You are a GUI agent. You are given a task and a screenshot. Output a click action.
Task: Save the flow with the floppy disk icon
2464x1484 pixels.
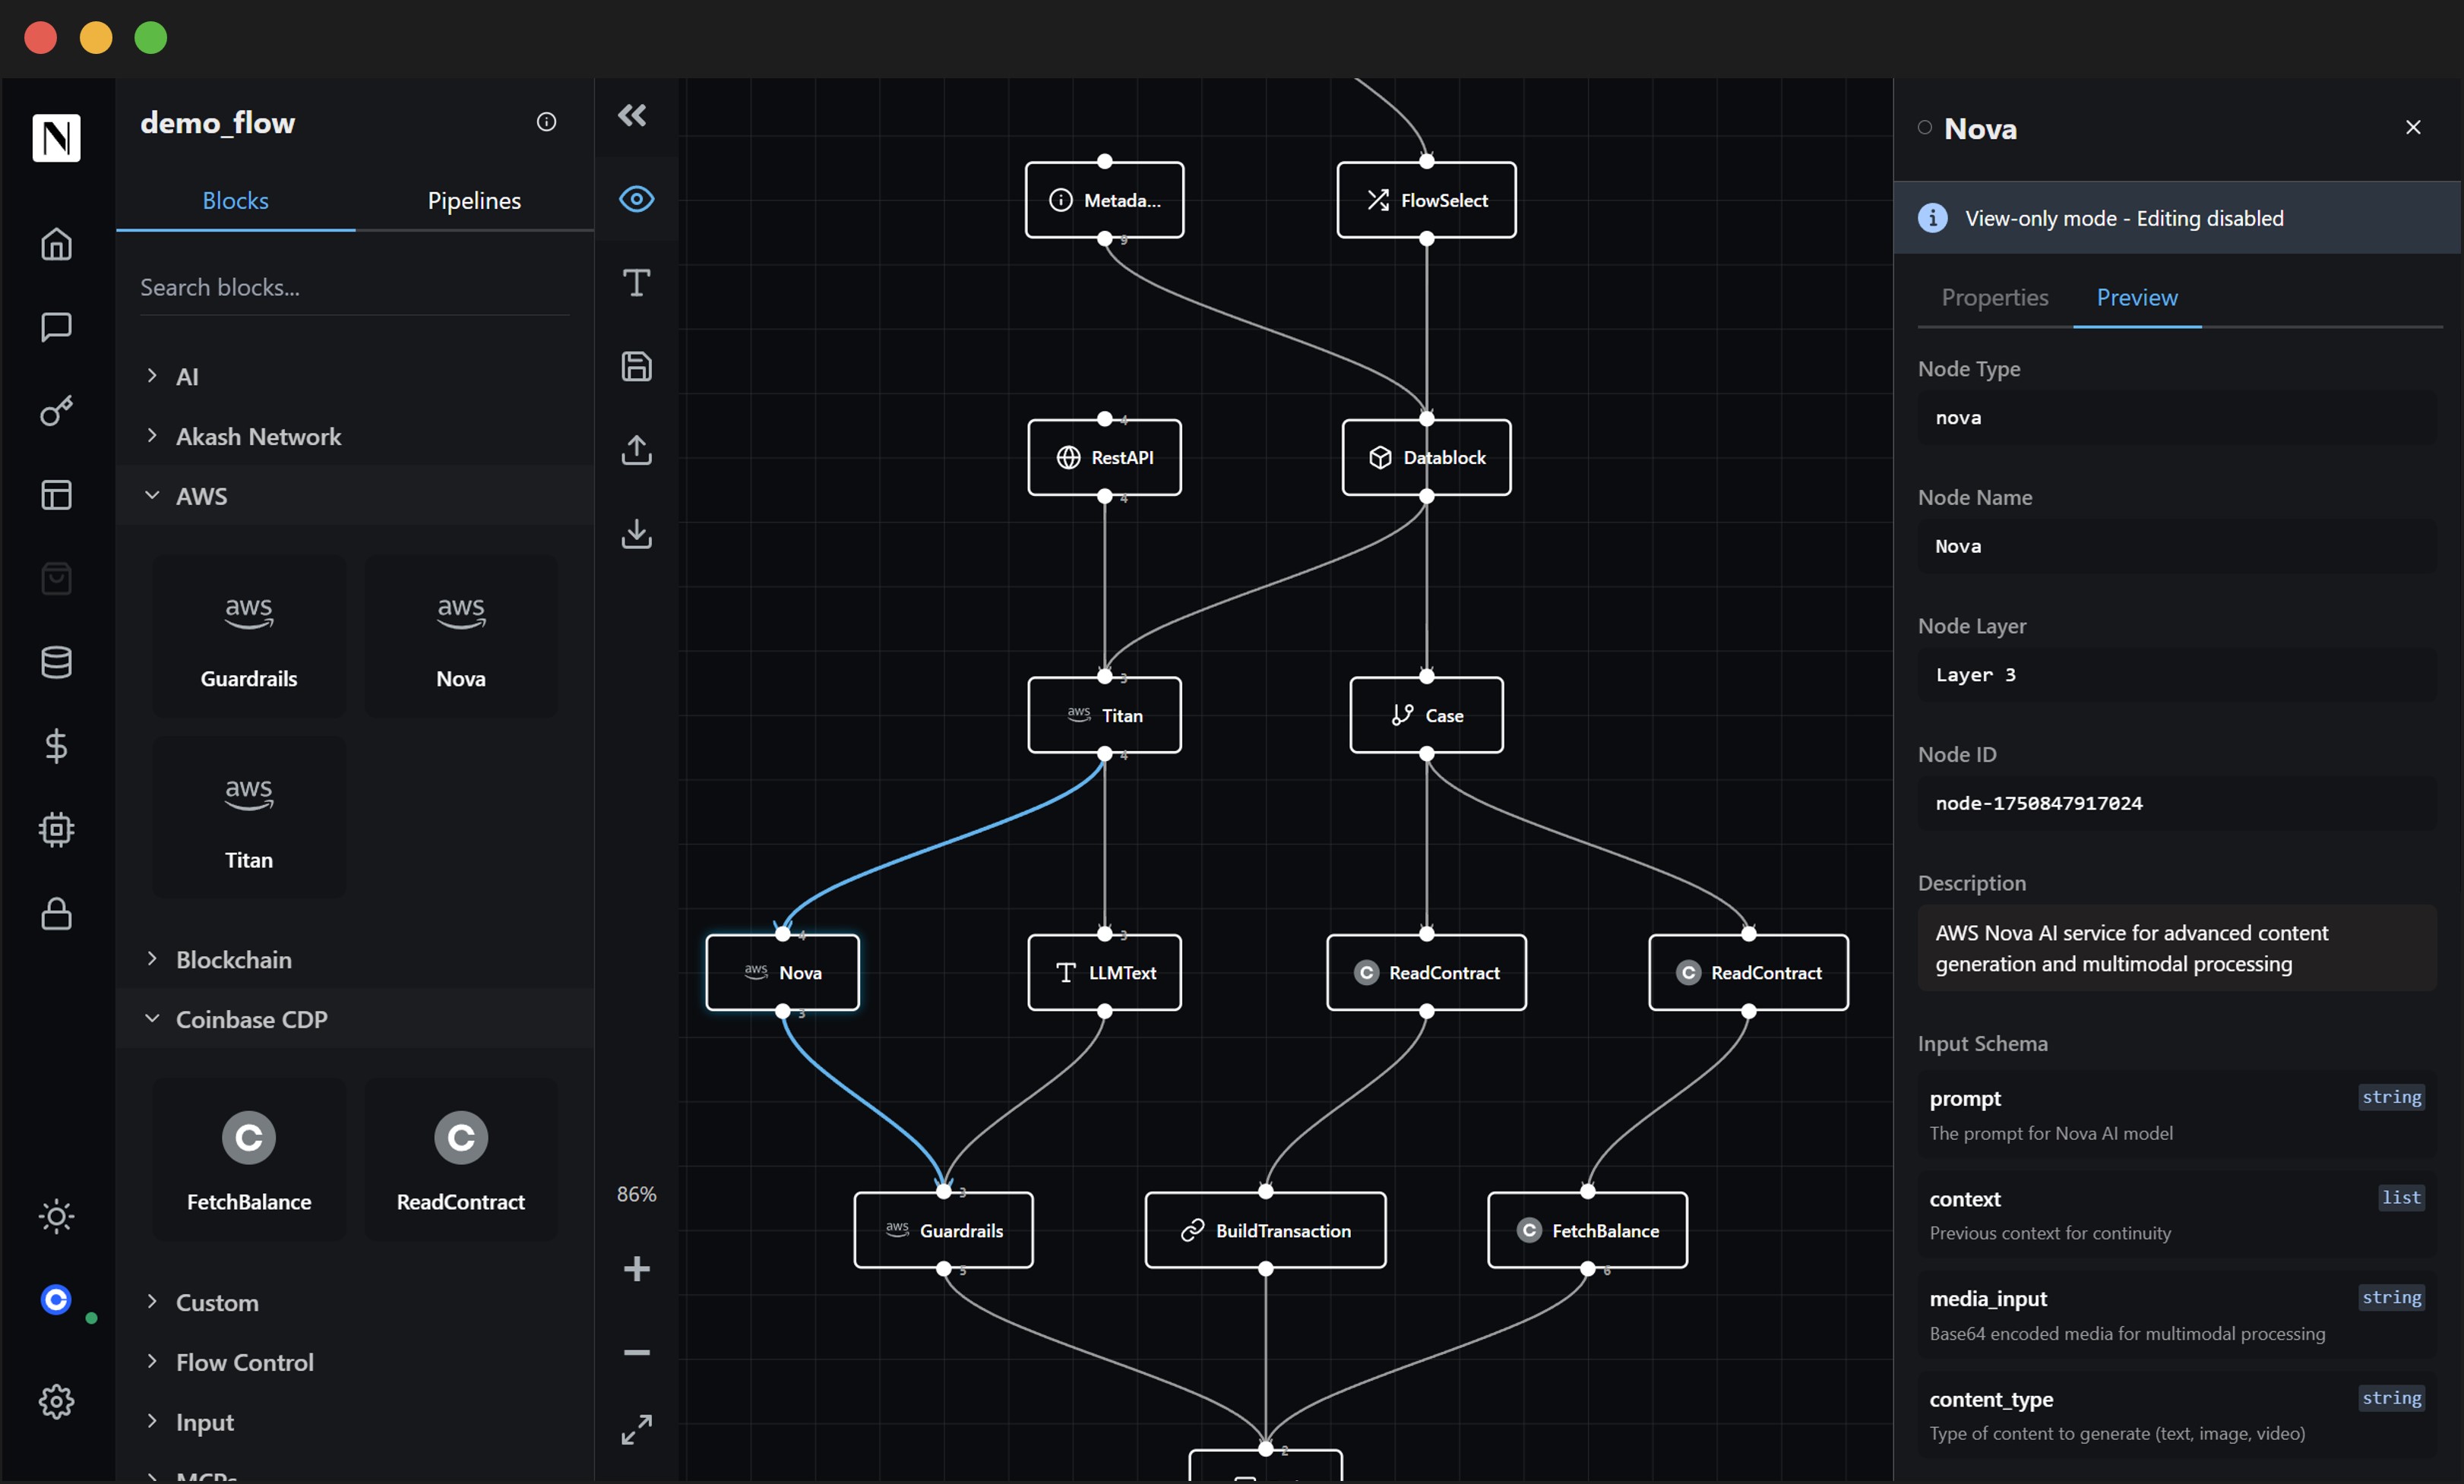point(637,367)
